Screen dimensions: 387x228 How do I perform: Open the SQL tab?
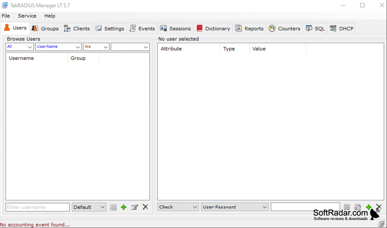click(315, 28)
